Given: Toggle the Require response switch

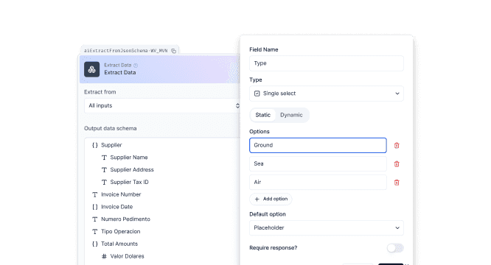Looking at the screenshot, I should point(395,248).
